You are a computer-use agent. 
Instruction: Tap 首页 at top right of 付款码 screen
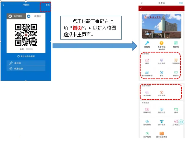pos(47,5)
